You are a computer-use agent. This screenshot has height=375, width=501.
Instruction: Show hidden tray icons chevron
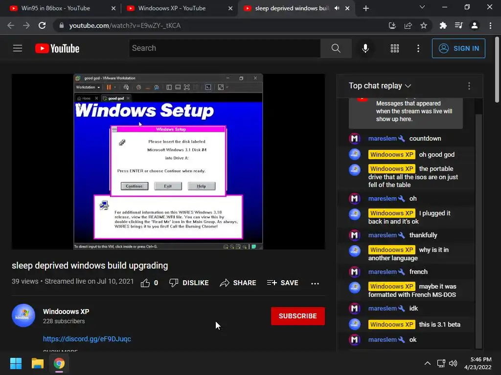coord(427,363)
